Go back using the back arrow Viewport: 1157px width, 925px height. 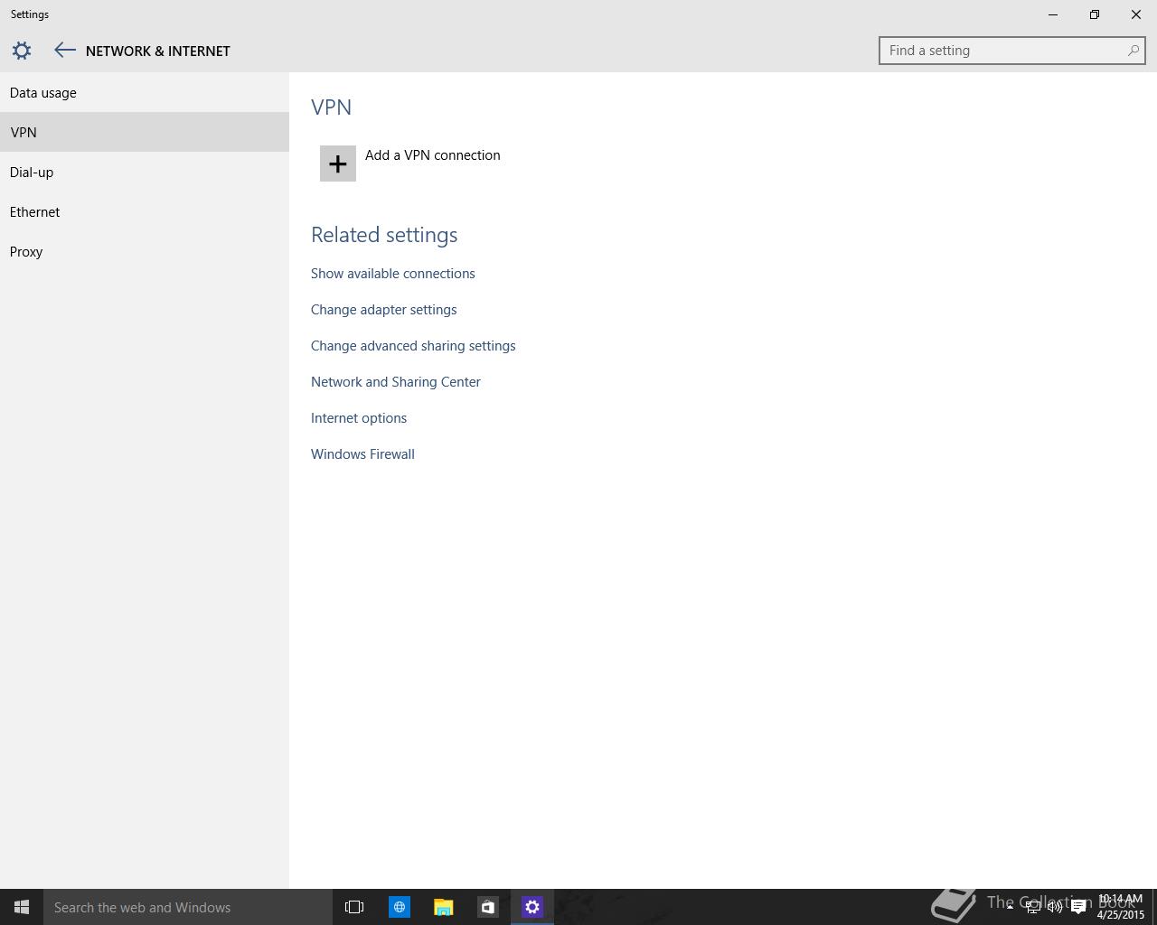64,51
